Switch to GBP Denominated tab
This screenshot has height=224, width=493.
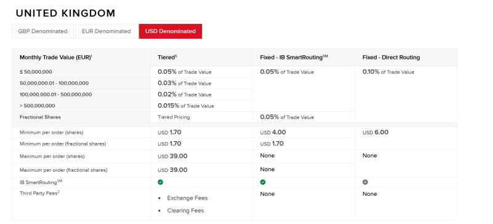tap(43, 31)
